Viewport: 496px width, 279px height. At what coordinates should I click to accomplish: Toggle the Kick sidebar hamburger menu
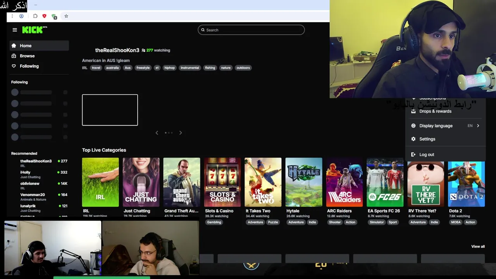tap(15, 30)
